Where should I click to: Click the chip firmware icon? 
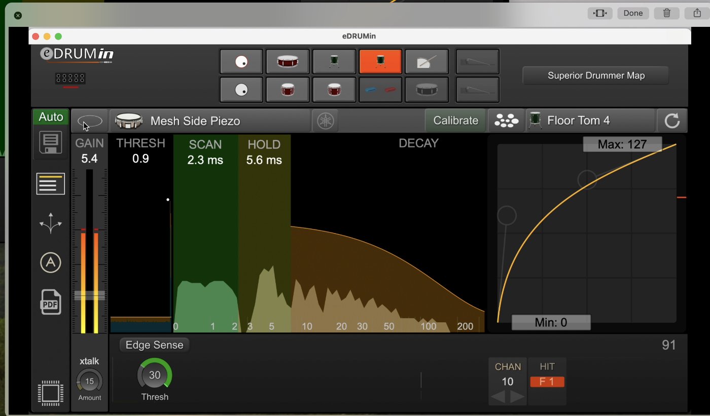pos(51,393)
